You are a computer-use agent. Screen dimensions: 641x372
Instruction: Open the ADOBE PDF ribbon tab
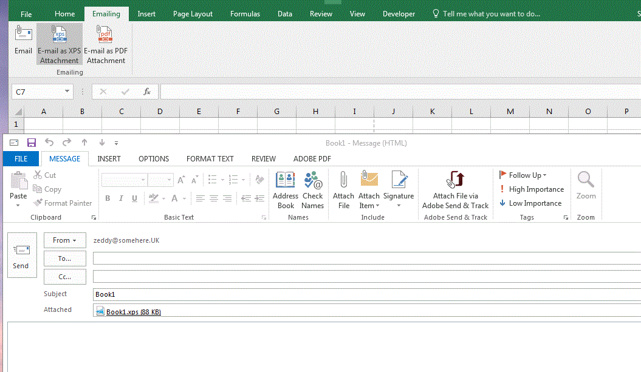tap(312, 158)
